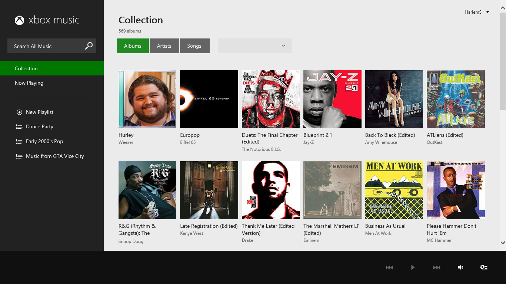Select the Early 2000's Pop playlist icon

click(19, 141)
